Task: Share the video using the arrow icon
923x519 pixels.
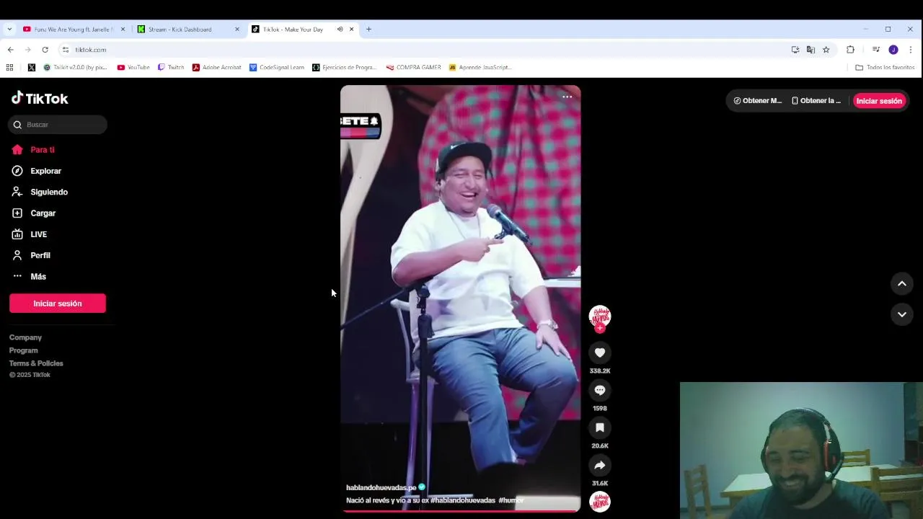Action: pos(599,465)
